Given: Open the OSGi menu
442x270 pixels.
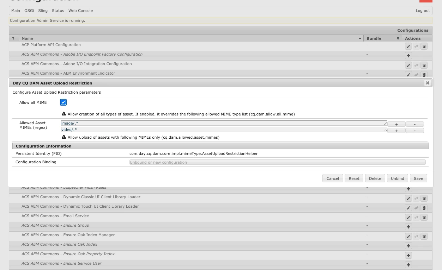Looking at the screenshot, I should coord(29,11).
